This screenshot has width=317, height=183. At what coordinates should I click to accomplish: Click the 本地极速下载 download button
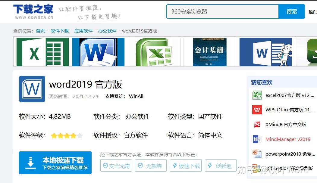(x=55, y=163)
